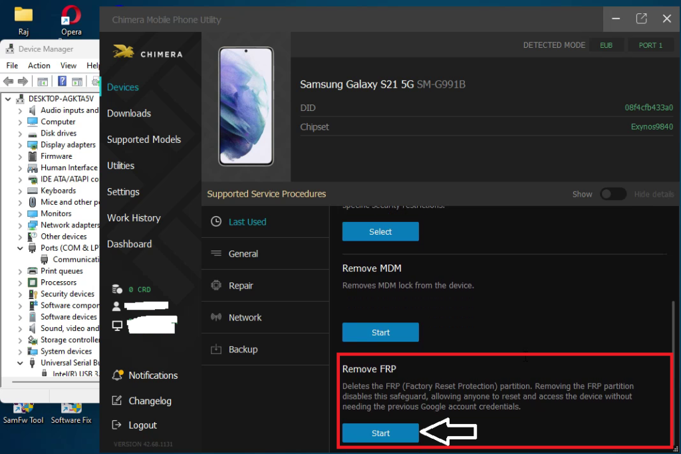This screenshot has height=454, width=681.
Task: Collapse the Ports (COM & LPT) node
Action: (x=20, y=248)
